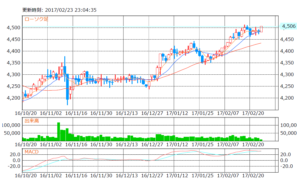Click 16/11/16 date under candlestick chart

coord(76,113)
